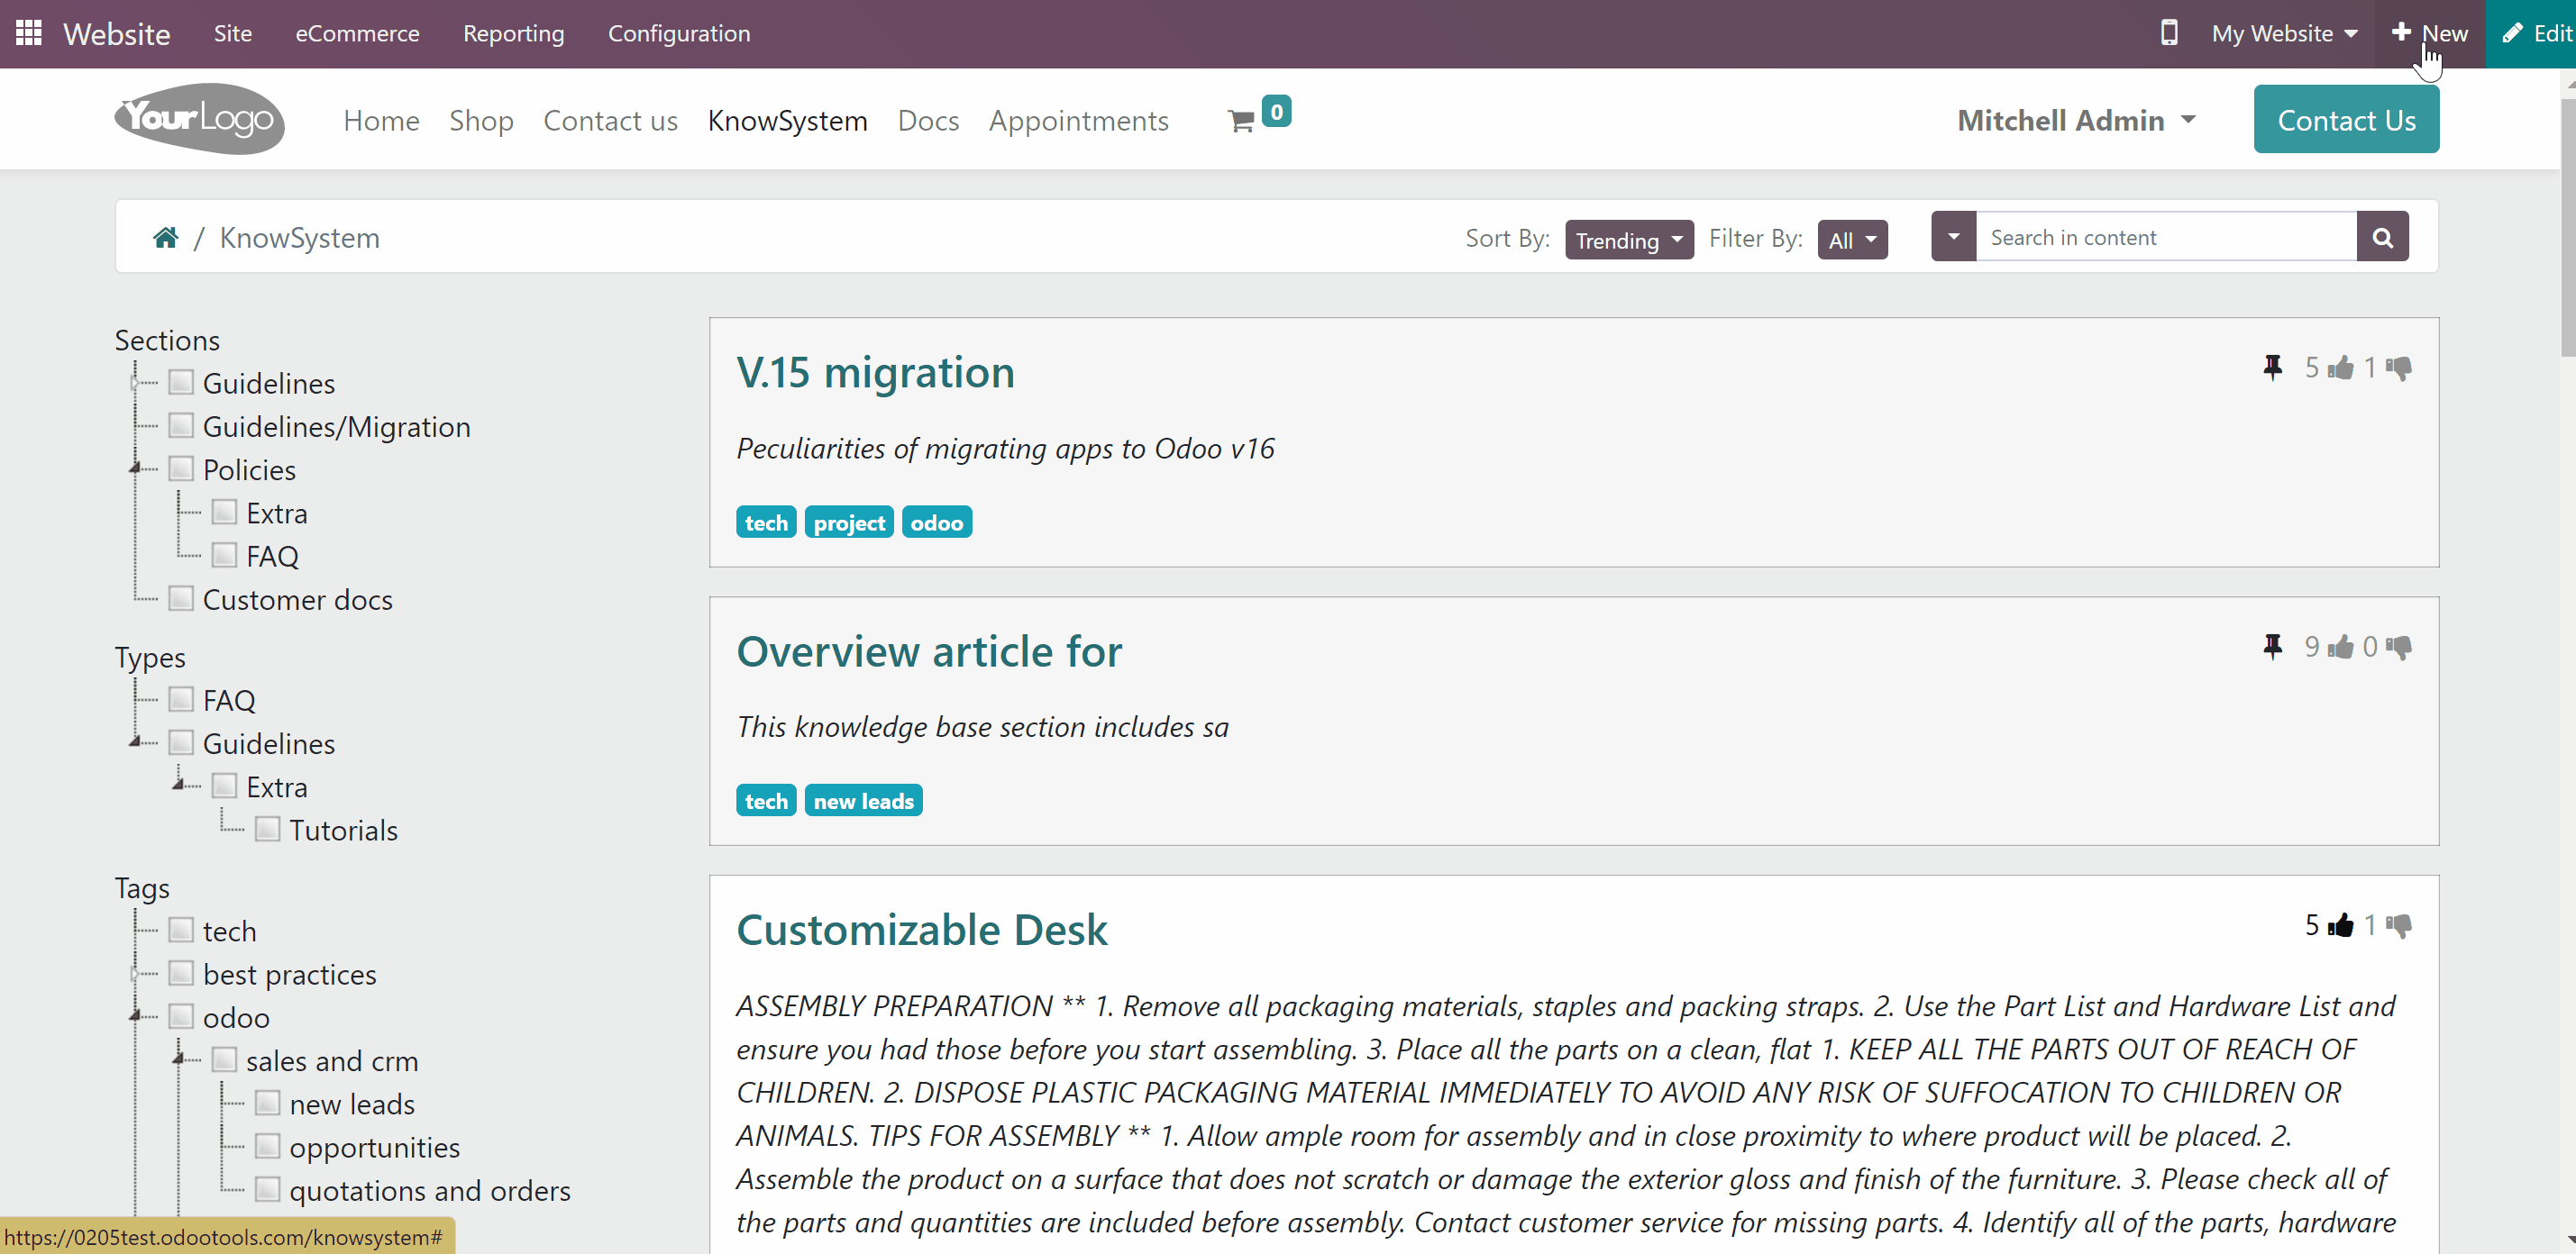The height and width of the screenshot is (1254, 2576).
Task: Open the eCommerce menu
Action: pyautogui.click(x=357, y=34)
